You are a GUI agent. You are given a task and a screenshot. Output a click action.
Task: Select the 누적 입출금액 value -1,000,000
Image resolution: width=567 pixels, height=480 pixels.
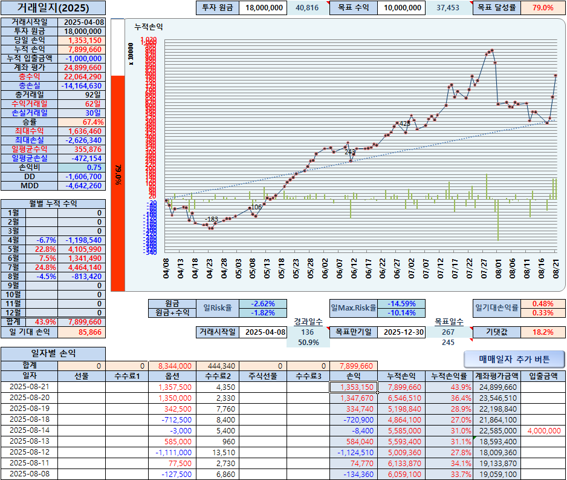(x=82, y=59)
